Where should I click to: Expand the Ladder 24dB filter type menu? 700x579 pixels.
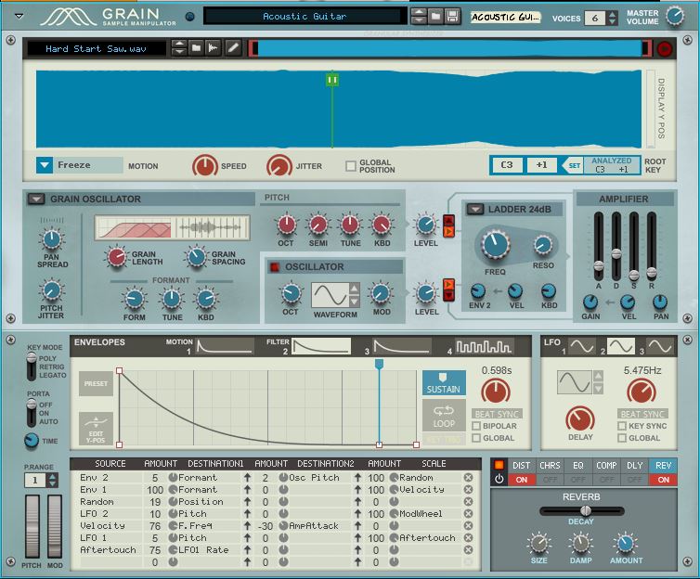coord(475,209)
